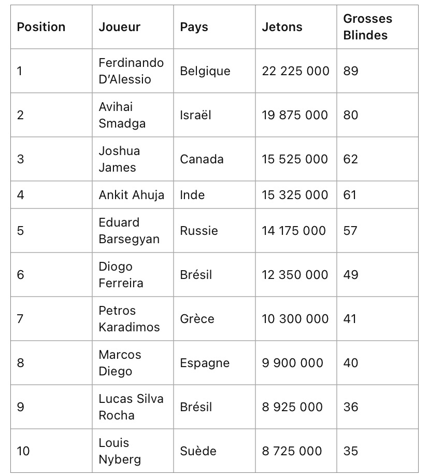This screenshot has width=429, height=476.
Task: Click the Grosses Blindes column header
Action: [x=367, y=27]
